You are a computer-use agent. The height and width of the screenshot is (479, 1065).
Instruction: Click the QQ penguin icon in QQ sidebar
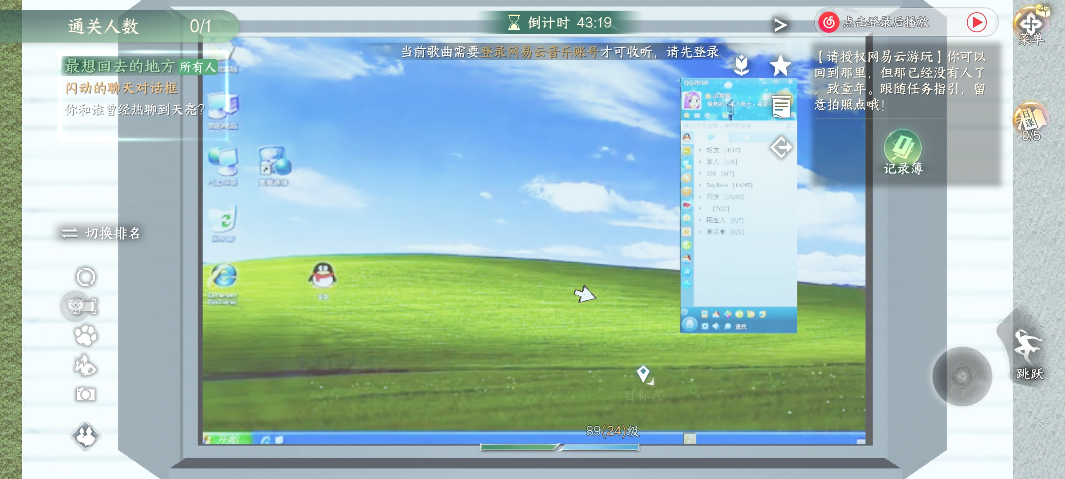(x=686, y=137)
